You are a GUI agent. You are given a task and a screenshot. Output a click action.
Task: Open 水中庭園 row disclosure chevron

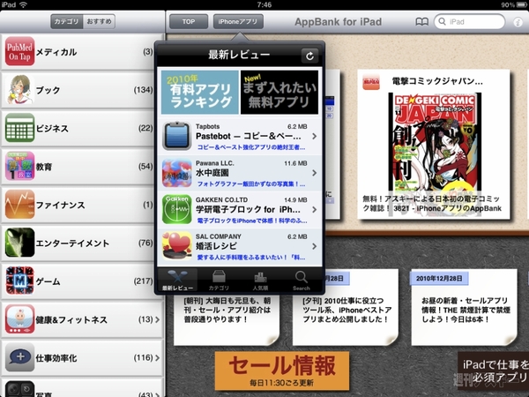(314, 173)
